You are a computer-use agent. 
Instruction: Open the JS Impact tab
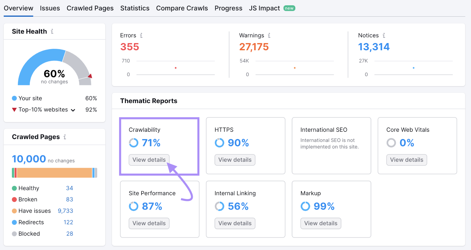click(264, 8)
